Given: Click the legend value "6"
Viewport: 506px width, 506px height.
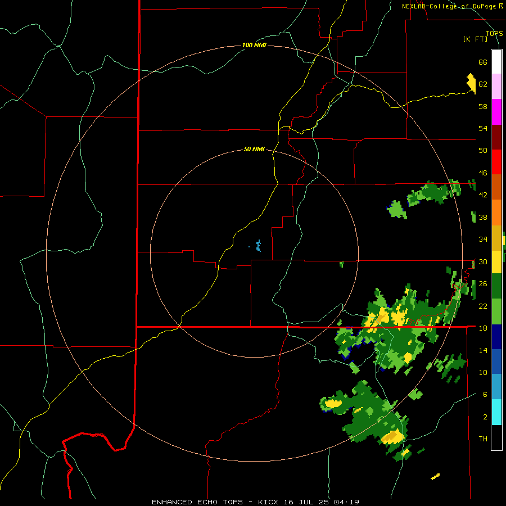Looking at the screenshot, I should 485,395.
